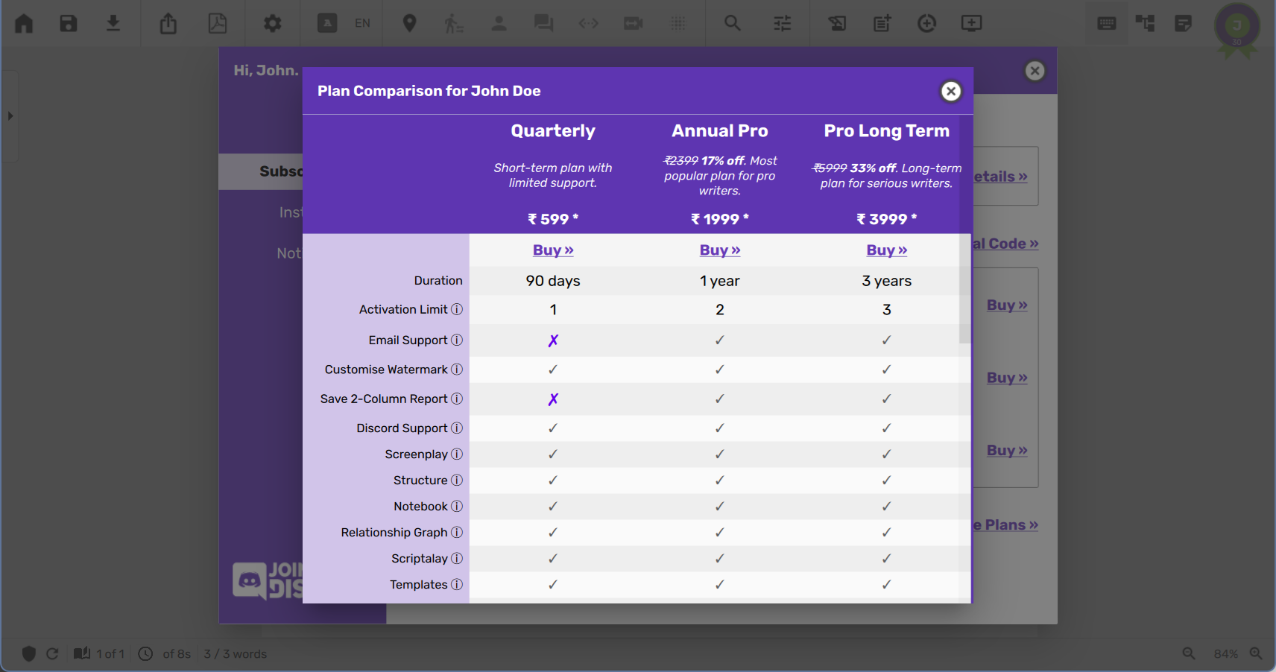Image resolution: width=1276 pixels, height=672 pixels.
Task: Select the partially hidden Subscriptions tab
Action: coord(279,171)
